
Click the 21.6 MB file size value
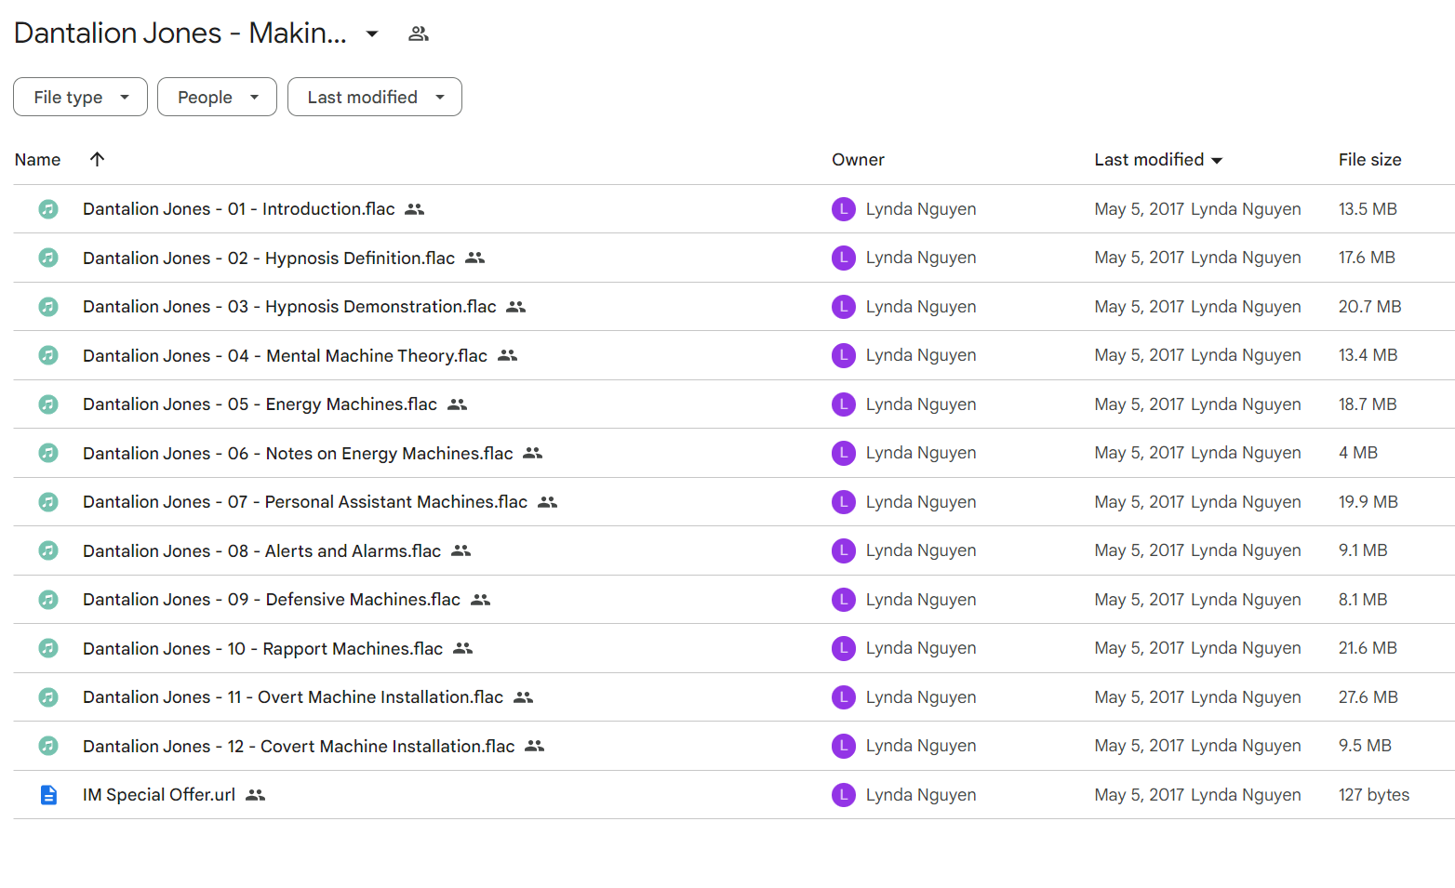click(x=1368, y=648)
